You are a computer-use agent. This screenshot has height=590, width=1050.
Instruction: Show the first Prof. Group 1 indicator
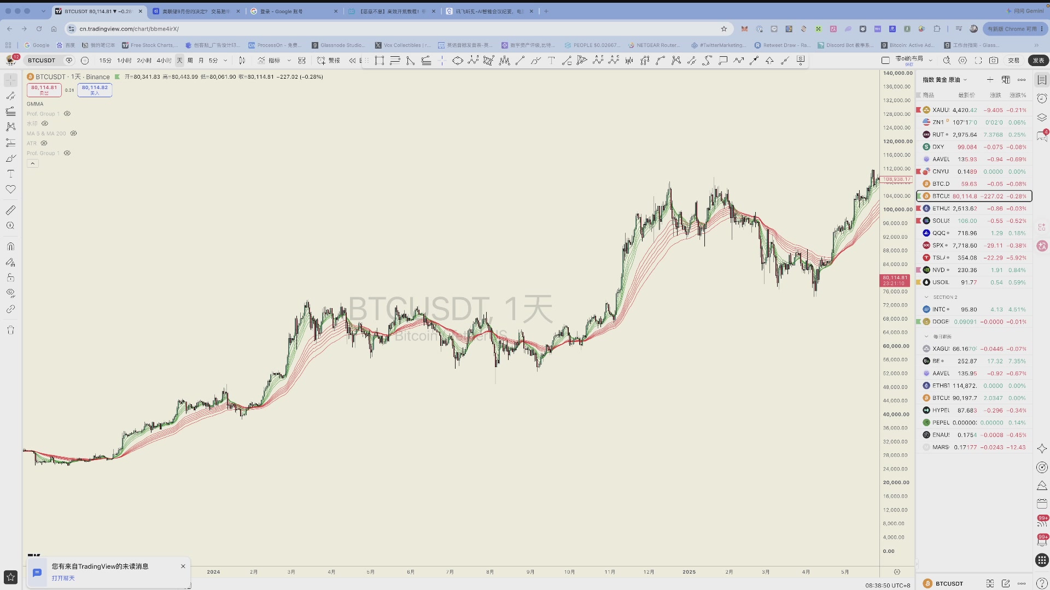tap(67, 114)
